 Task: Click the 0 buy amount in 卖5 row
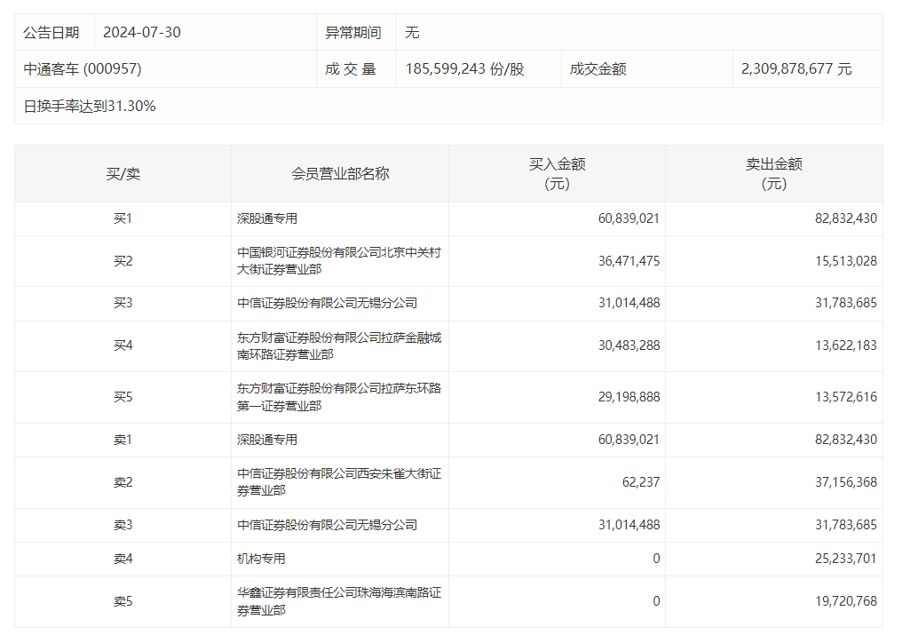pos(656,601)
